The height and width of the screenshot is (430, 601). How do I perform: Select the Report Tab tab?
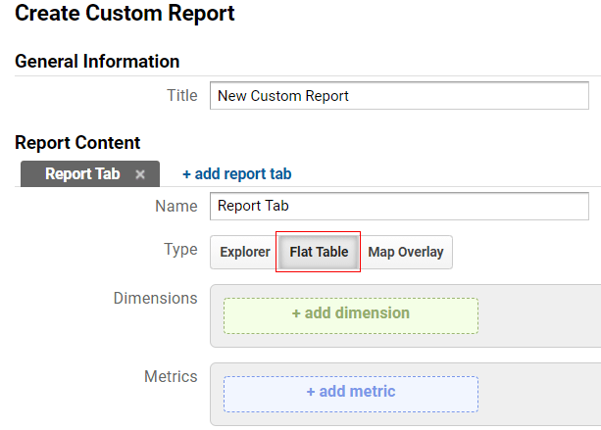pyautogui.click(x=90, y=173)
